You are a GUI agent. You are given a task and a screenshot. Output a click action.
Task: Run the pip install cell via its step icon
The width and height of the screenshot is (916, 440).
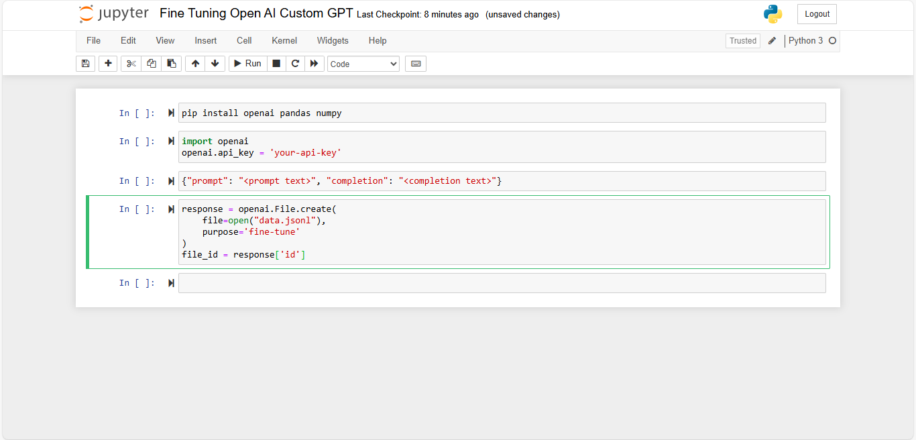click(171, 113)
